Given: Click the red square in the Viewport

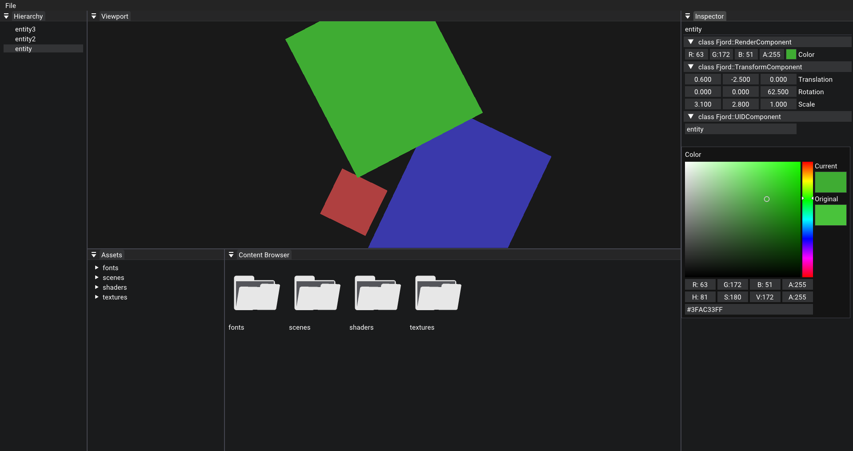Looking at the screenshot, I should point(353,202).
